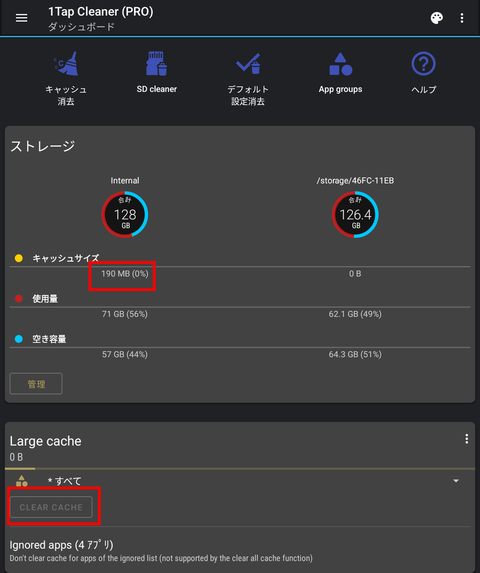Tap the blue 空き容量 legend dot
This screenshot has width=480, height=573.
click(x=19, y=339)
